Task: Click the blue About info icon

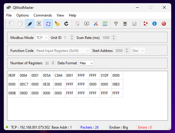Action: pos(155,24)
